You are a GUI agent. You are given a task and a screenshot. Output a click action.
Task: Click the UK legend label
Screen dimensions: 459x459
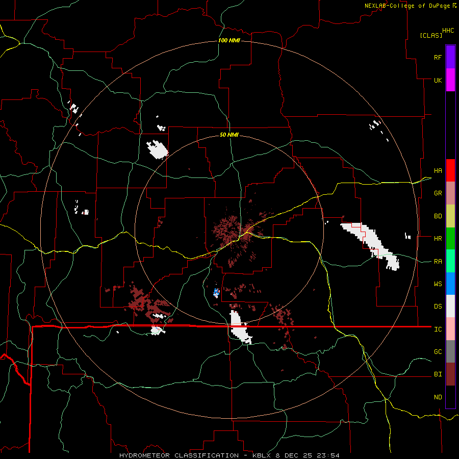point(438,80)
